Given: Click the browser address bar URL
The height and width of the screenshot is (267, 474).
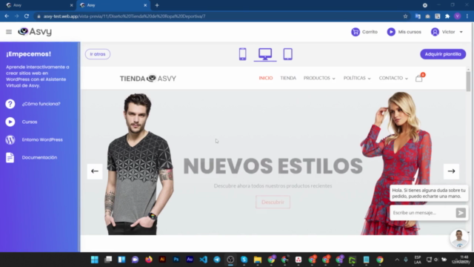Looking at the screenshot, I should [124, 16].
